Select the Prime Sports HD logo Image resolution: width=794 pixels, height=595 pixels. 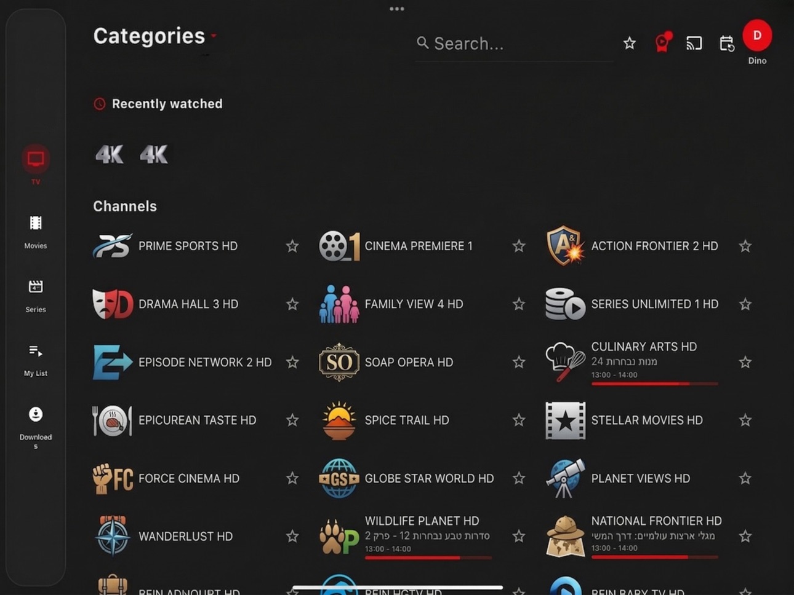(x=112, y=246)
